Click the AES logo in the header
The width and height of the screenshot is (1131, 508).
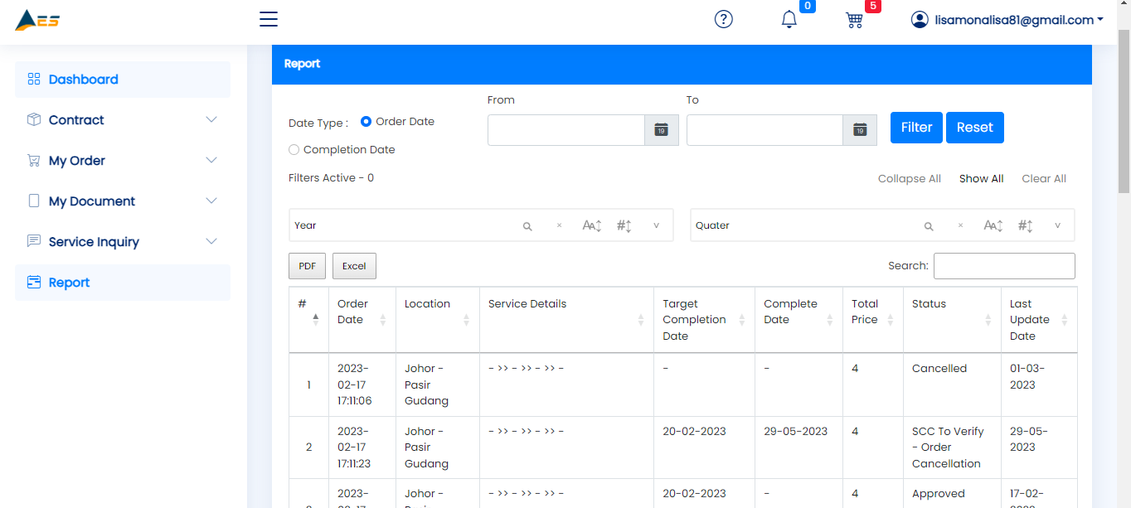(37, 20)
